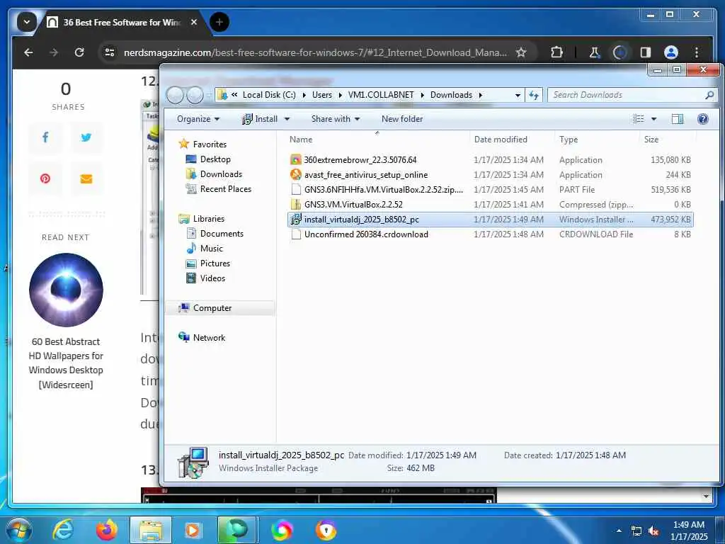
Task: Create a New folder
Action: coord(402,119)
